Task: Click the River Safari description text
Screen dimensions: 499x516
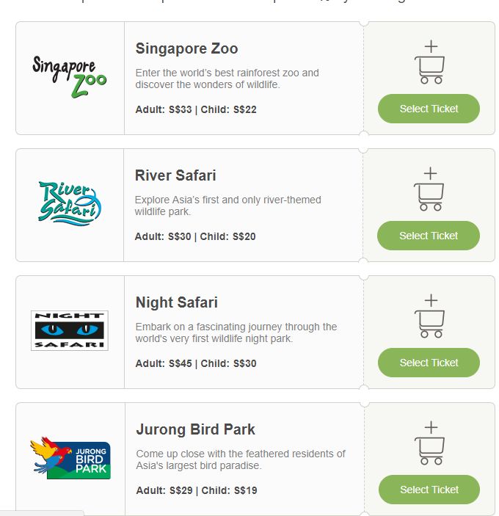Action: pos(227,206)
